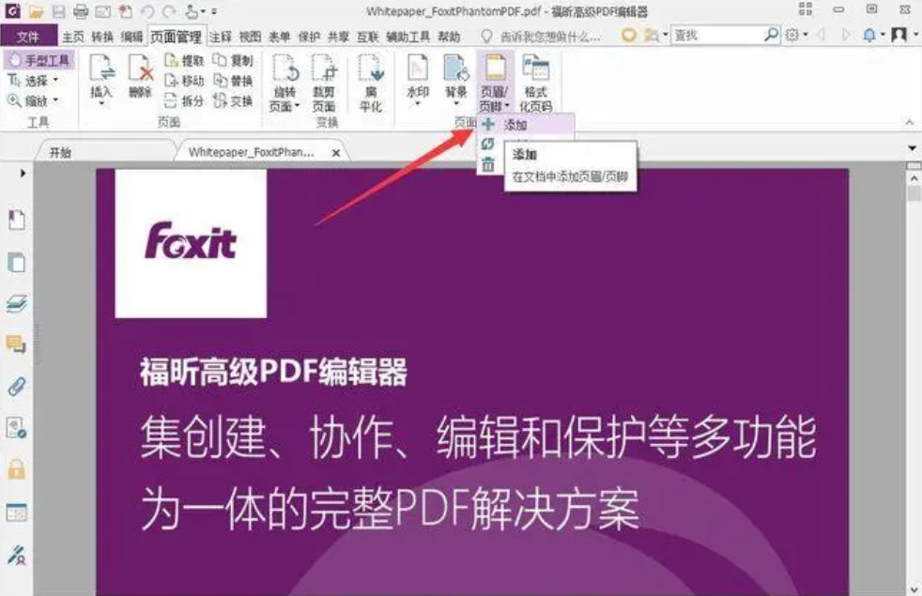Open the 文件 file menu
This screenshot has height=596, width=922.
29,37
